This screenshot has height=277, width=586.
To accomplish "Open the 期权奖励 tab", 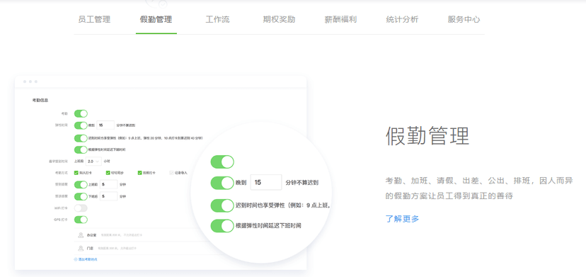I will click(279, 19).
